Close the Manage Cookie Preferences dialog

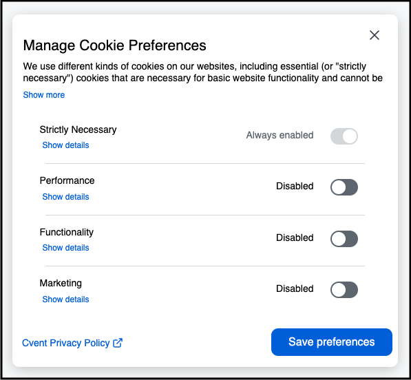coord(375,35)
